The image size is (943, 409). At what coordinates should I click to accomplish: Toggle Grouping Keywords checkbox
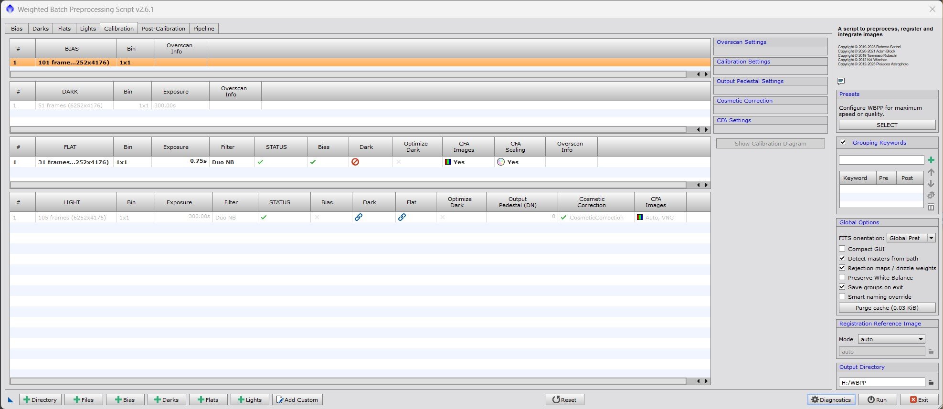[x=843, y=142]
